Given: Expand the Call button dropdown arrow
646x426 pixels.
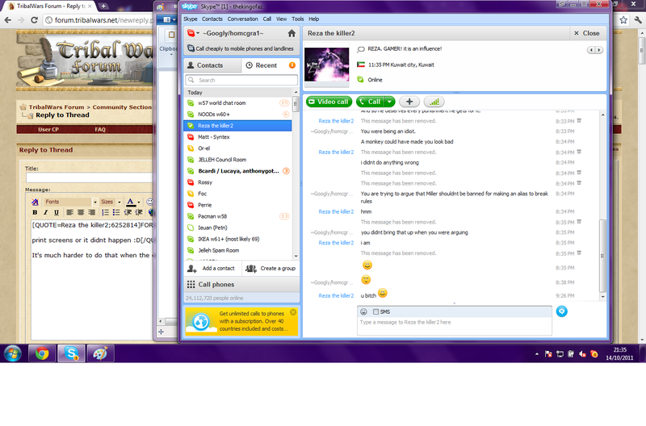Looking at the screenshot, I should click(390, 102).
